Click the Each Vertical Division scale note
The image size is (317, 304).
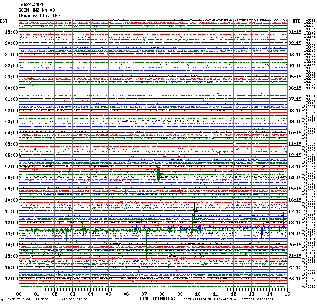48,299
